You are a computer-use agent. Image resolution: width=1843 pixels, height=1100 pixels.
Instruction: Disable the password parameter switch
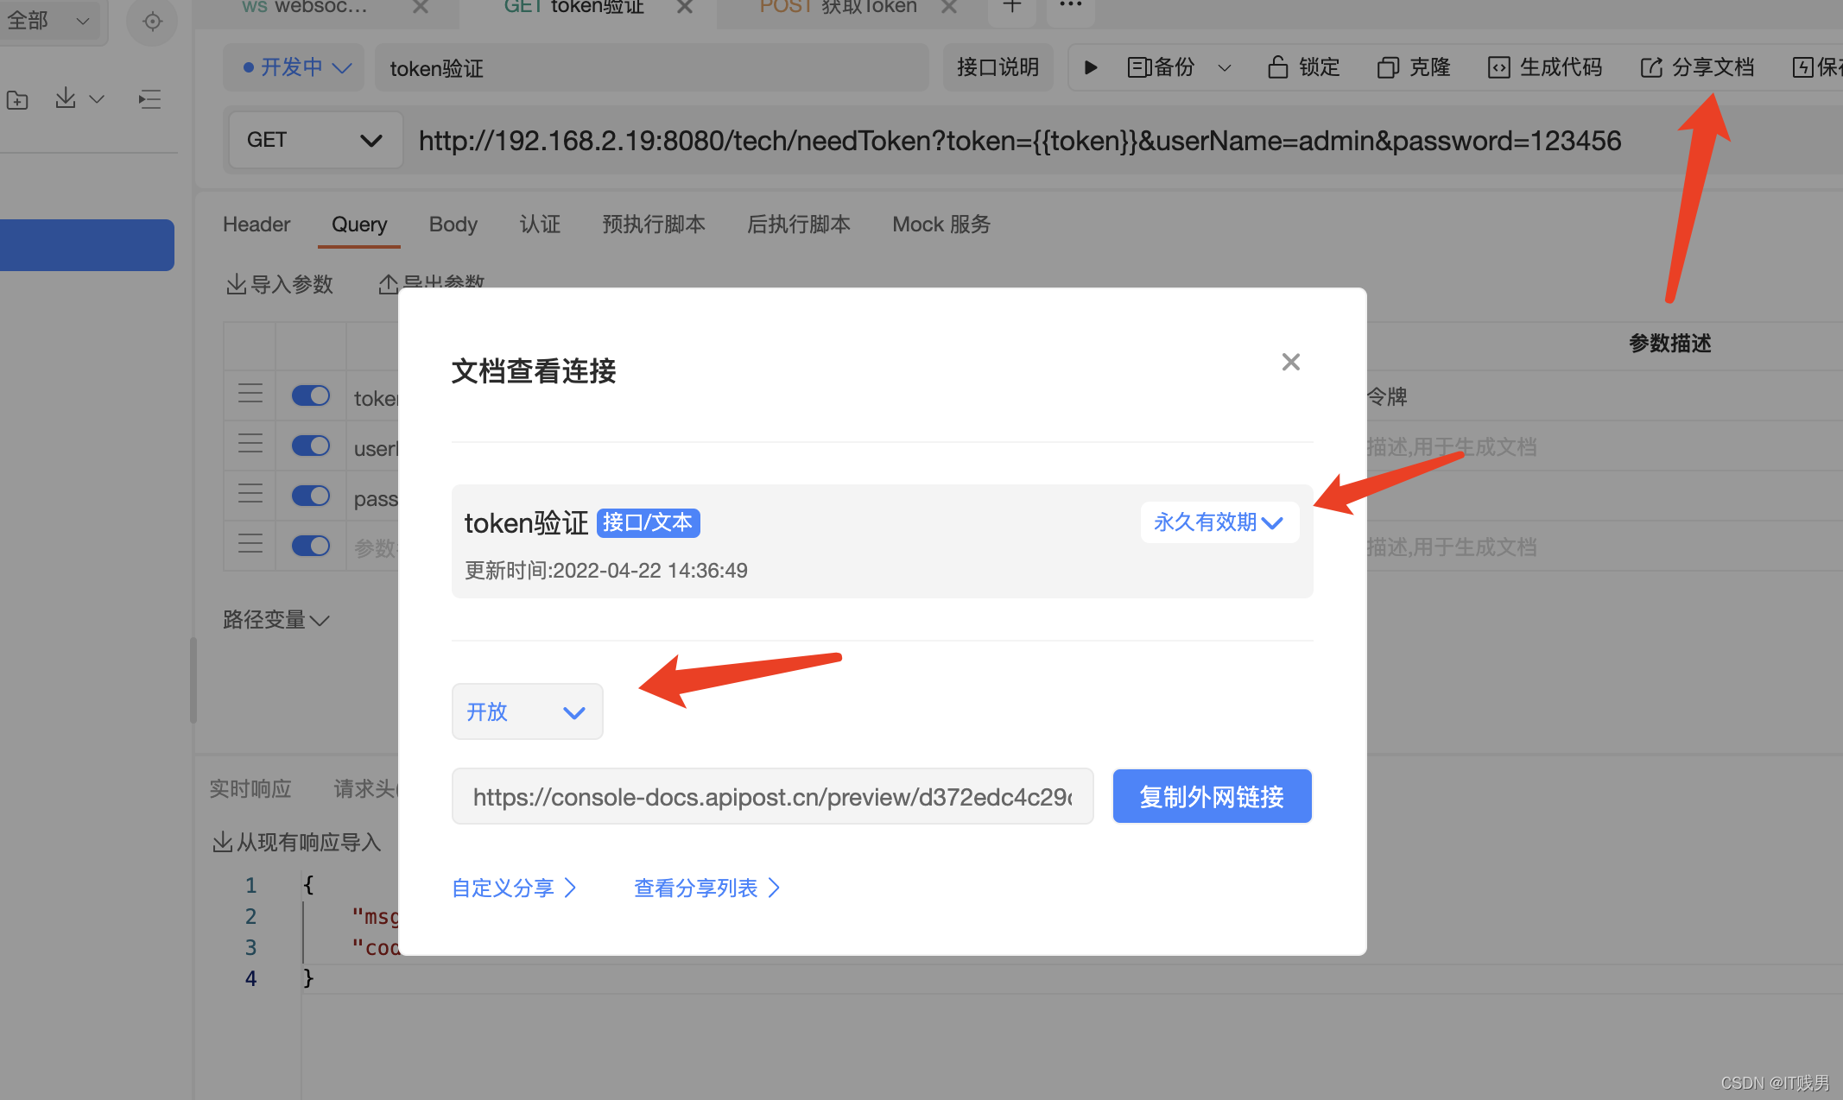[310, 496]
